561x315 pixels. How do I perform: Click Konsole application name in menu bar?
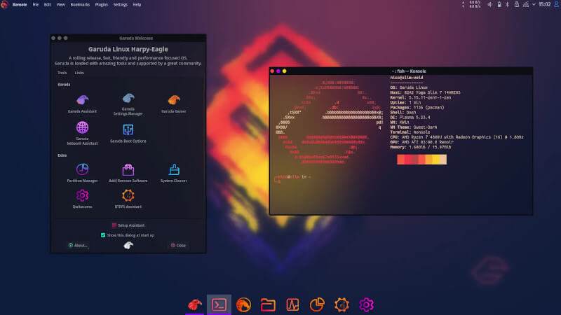(x=20, y=5)
